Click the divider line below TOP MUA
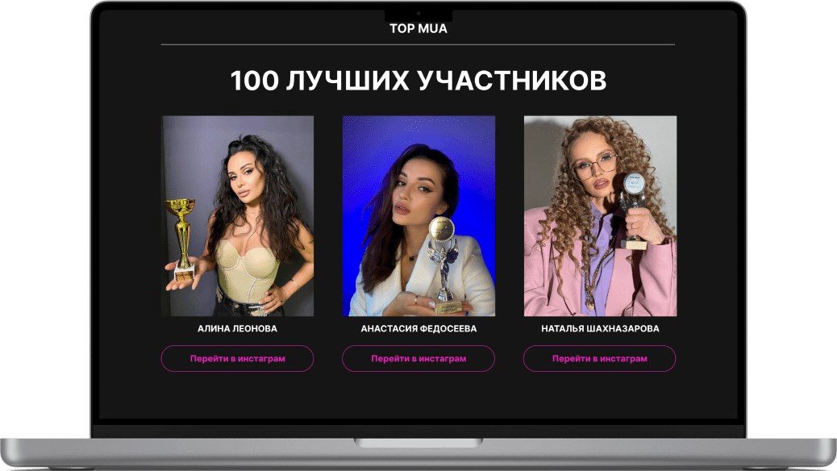The width and height of the screenshot is (837, 471). pos(418,45)
